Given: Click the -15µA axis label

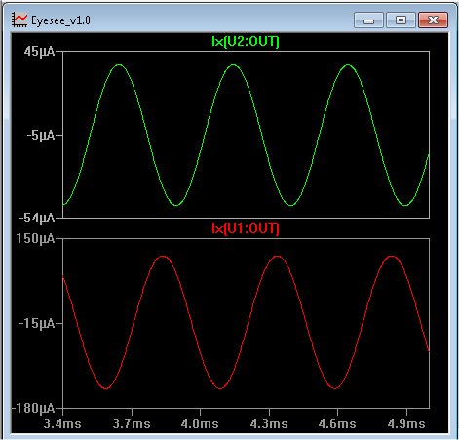Looking at the screenshot, I should pos(37,323).
